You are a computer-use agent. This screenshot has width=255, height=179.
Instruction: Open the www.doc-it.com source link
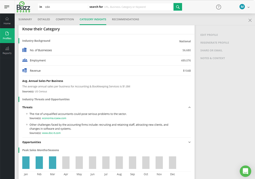click(51, 133)
